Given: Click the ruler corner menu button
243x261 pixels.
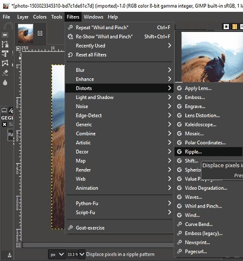Looking at the screenshot, I should coord(18,49).
